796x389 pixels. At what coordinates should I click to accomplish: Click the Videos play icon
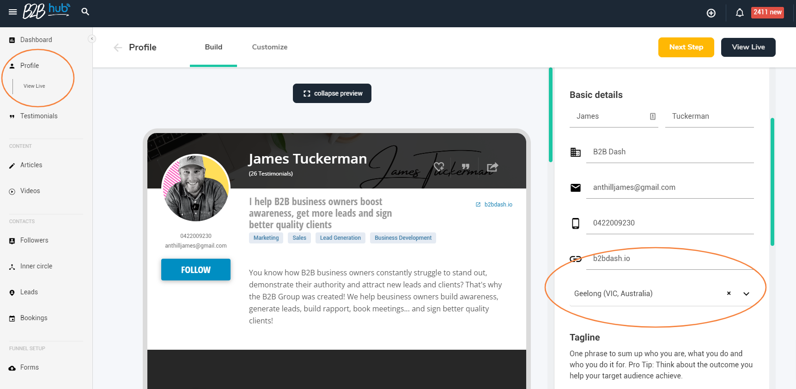pyautogui.click(x=12, y=192)
